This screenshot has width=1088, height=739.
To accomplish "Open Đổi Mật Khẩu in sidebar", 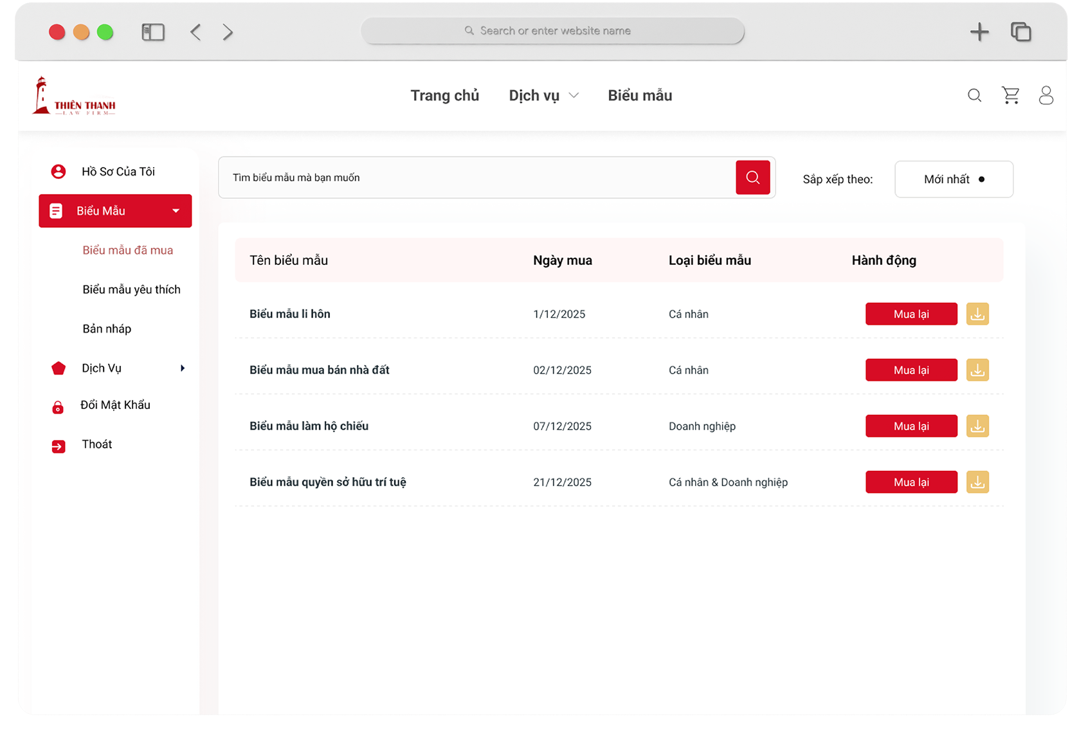I will [115, 405].
